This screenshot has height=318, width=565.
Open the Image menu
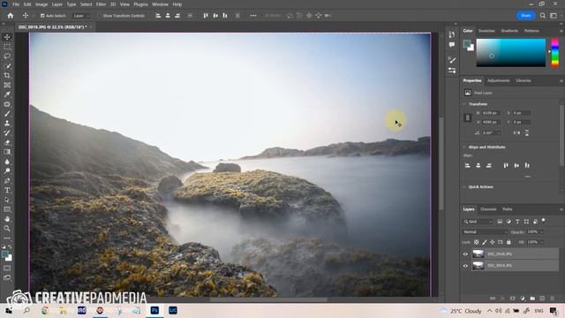click(41, 4)
